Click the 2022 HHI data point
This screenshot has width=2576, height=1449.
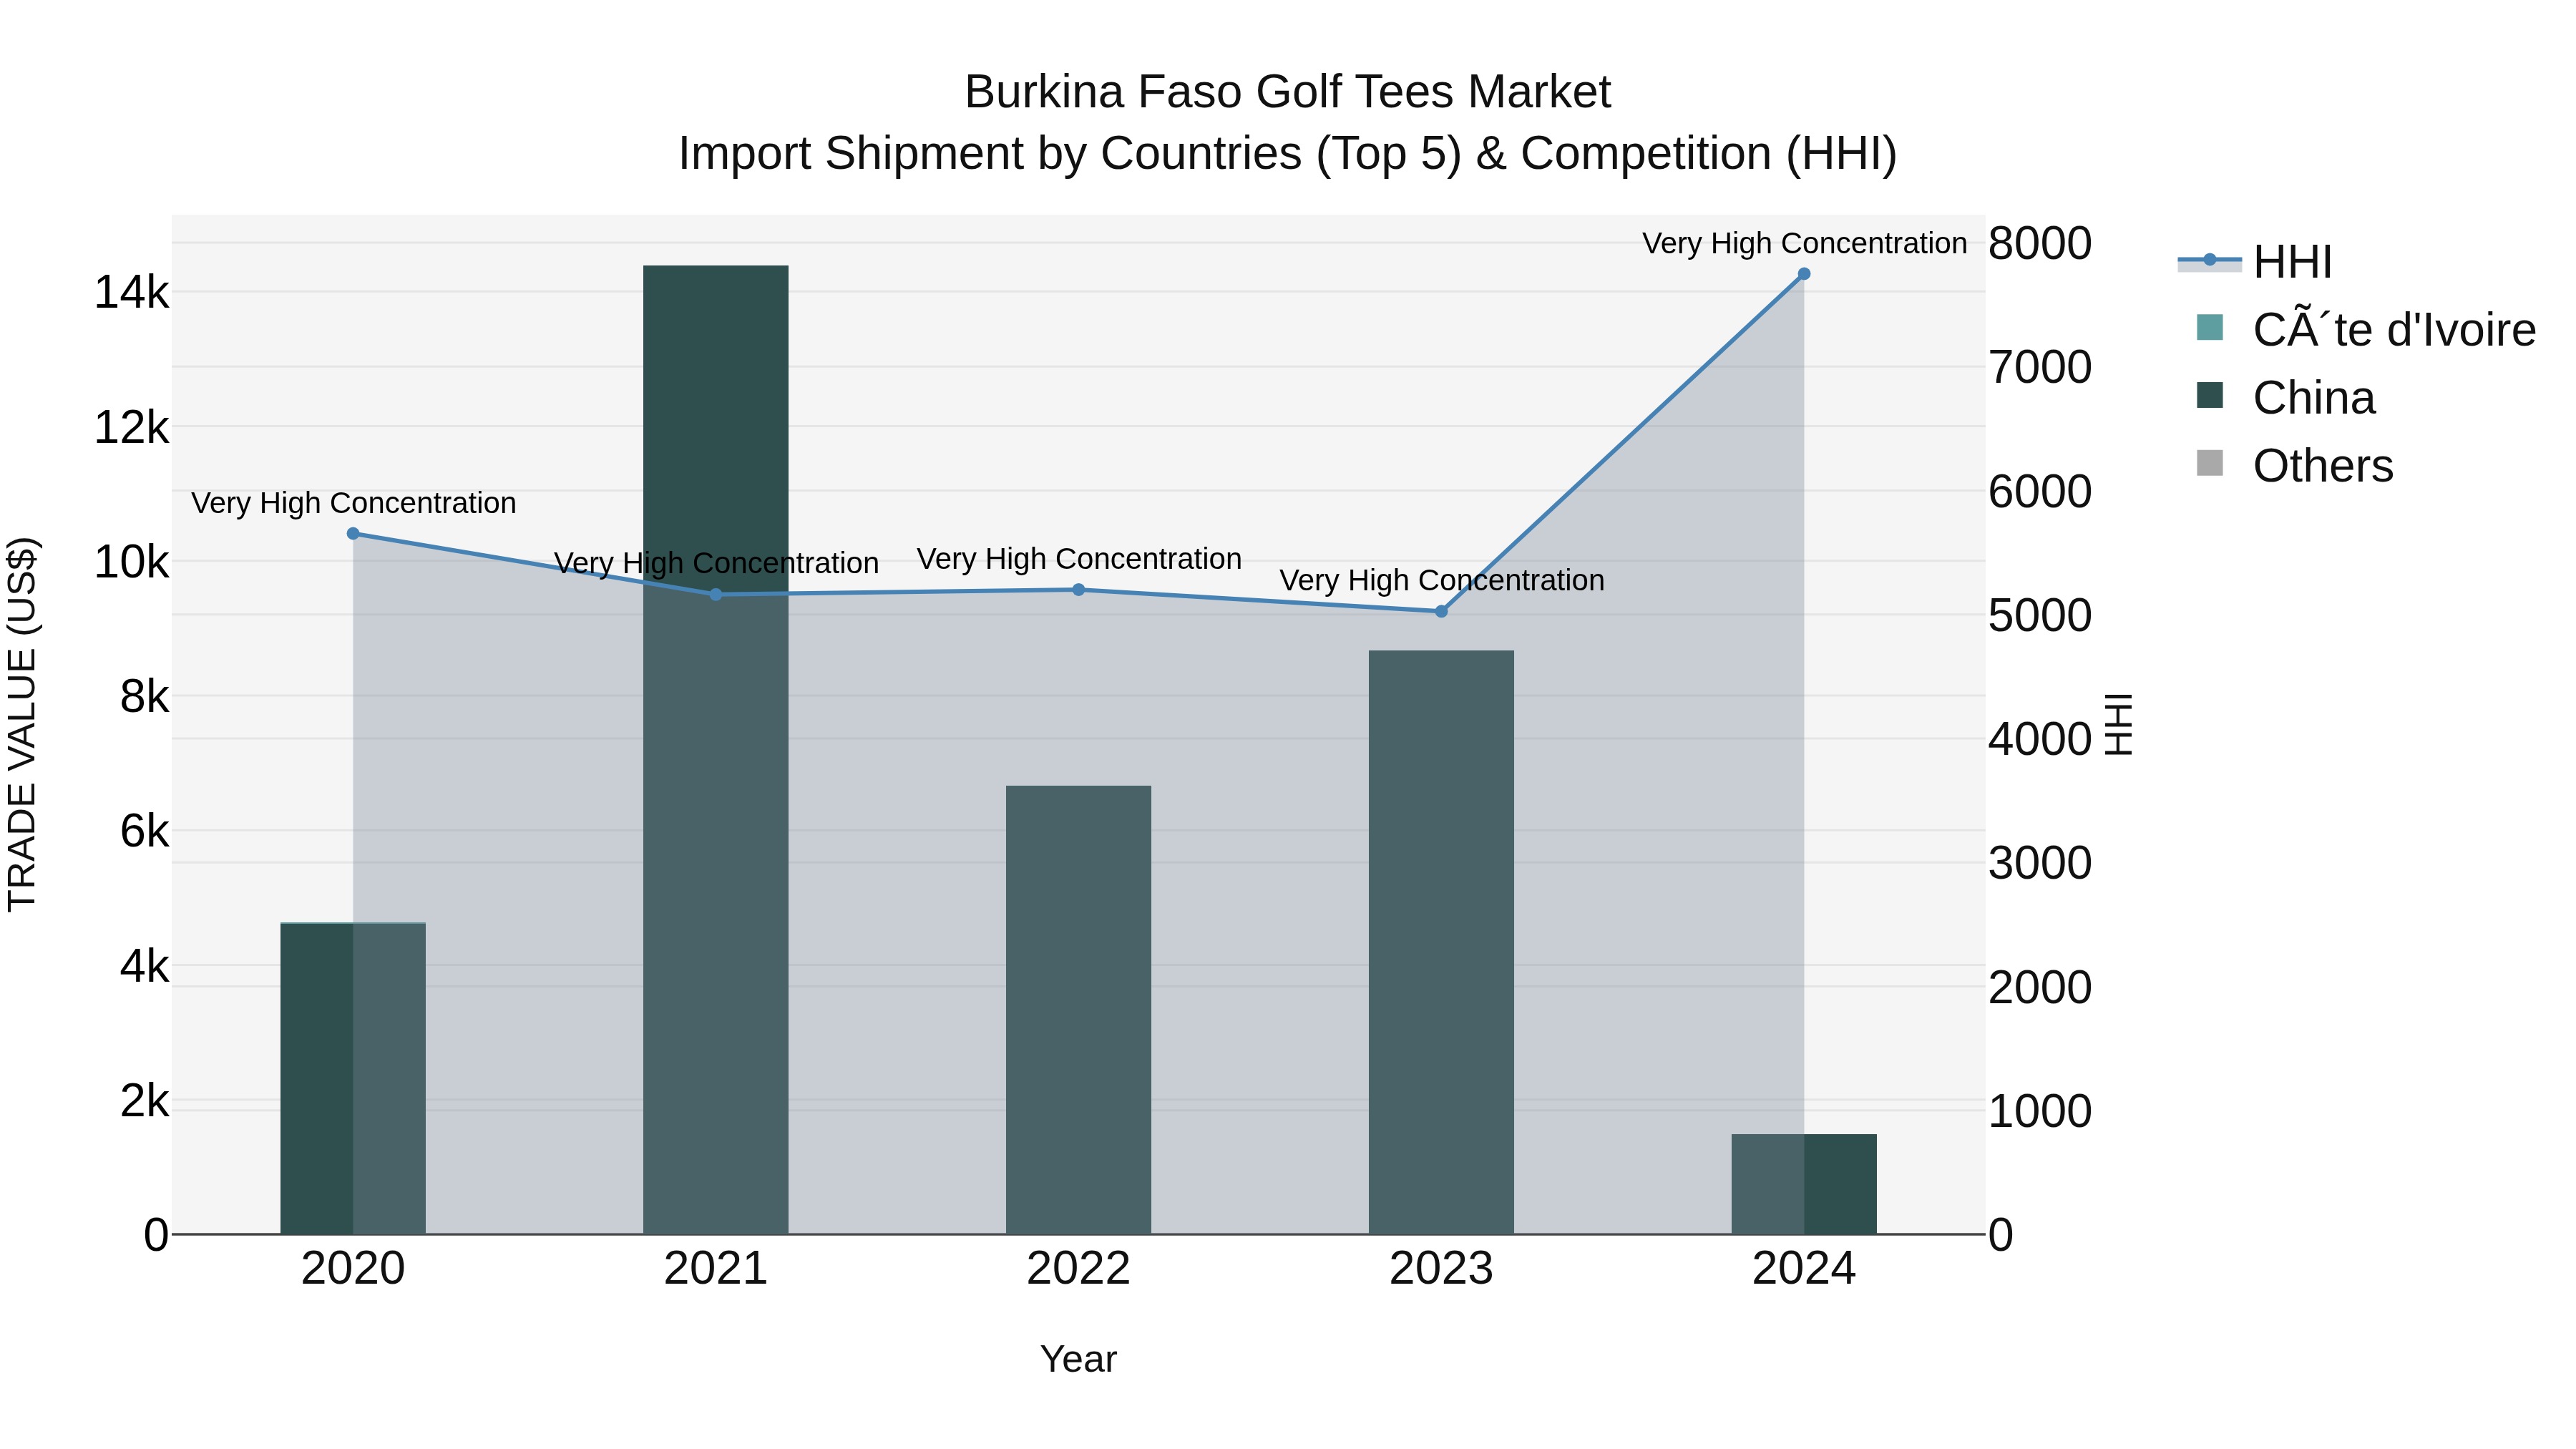(1079, 590)
